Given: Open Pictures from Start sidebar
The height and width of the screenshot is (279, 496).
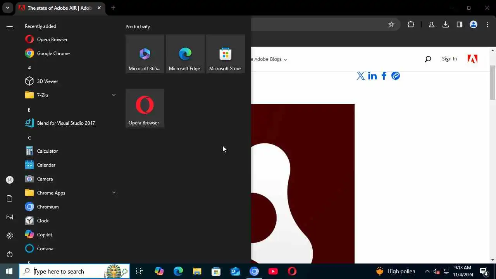Looking at the screenshot, I should tap(10, 217).
